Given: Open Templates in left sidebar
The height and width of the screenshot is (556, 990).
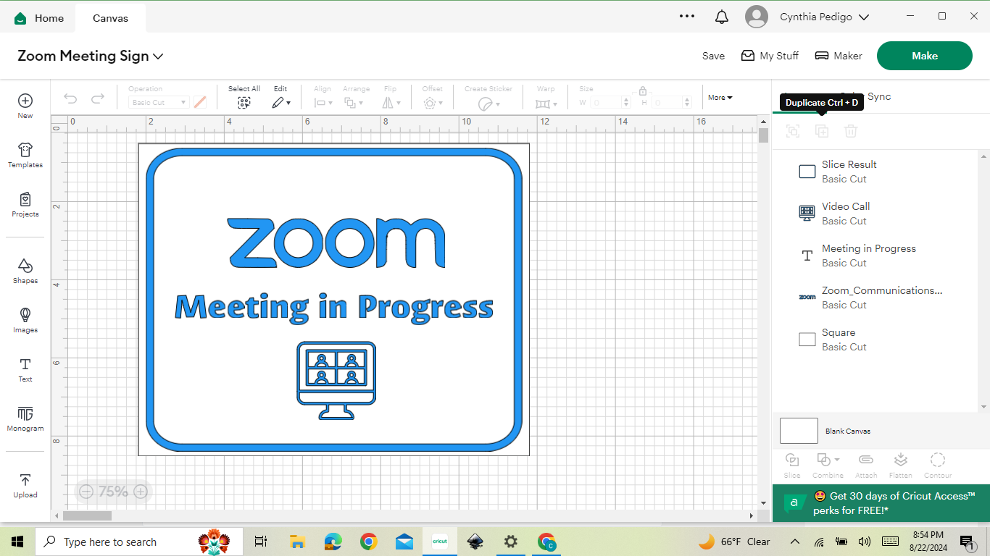Looking at the screenshot, I should (25, 155).
